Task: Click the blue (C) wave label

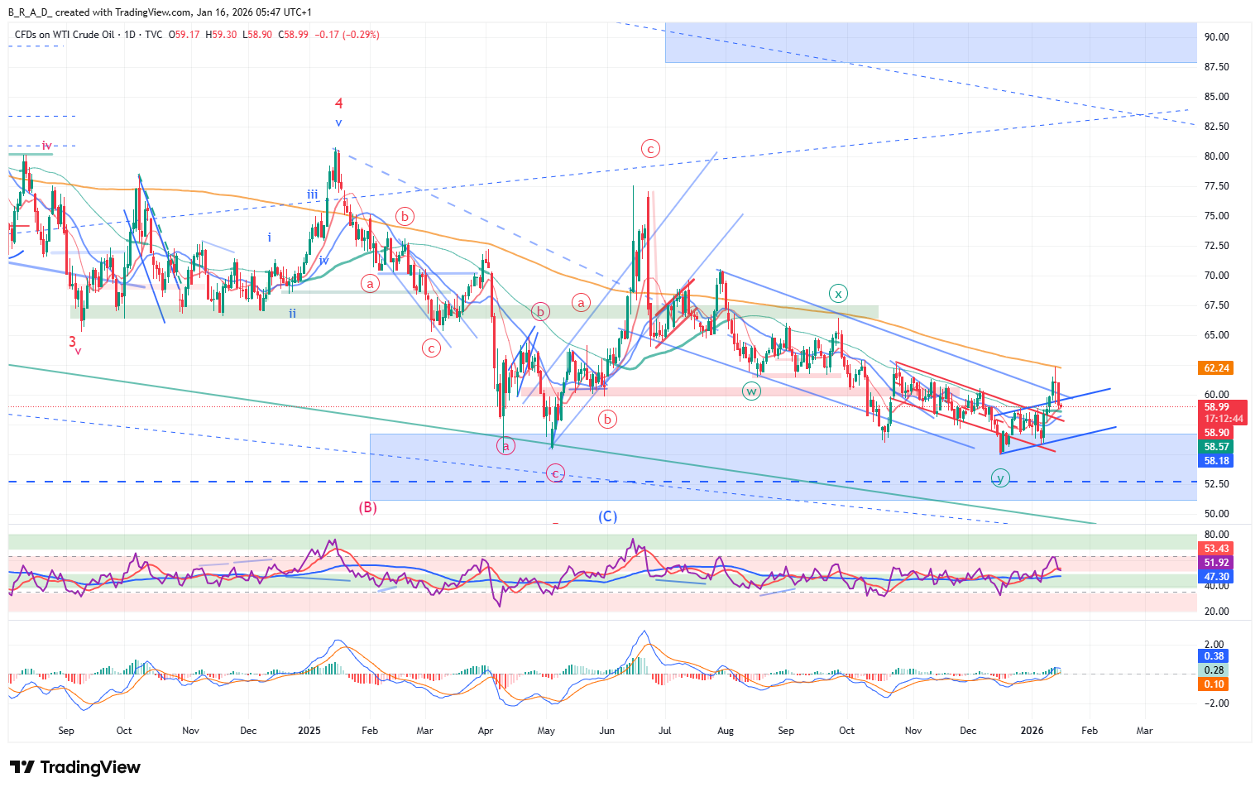Action: pyautogui.click(x=607, y=516)
